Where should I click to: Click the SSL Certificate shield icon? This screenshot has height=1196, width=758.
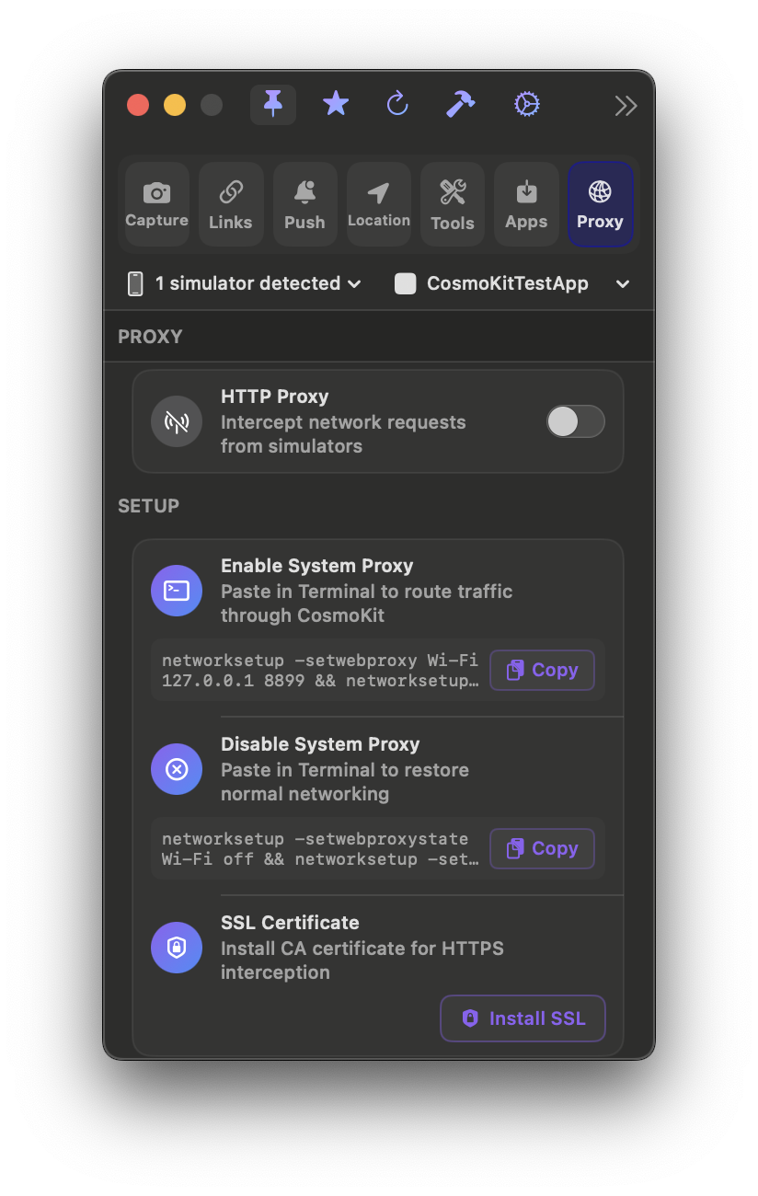[177, 948]
